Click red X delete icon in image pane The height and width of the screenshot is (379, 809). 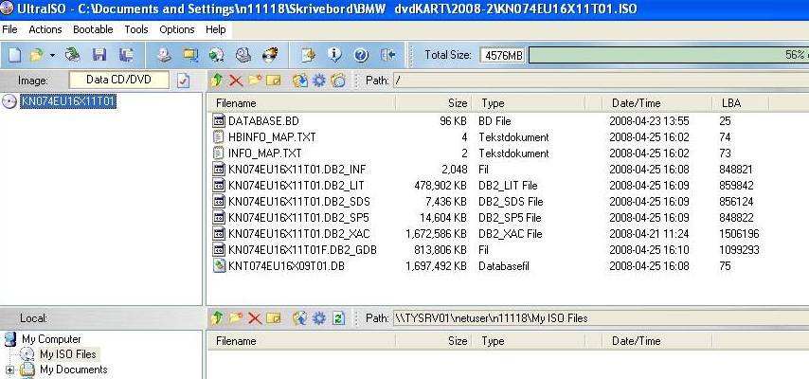click(x=236, y=81)
